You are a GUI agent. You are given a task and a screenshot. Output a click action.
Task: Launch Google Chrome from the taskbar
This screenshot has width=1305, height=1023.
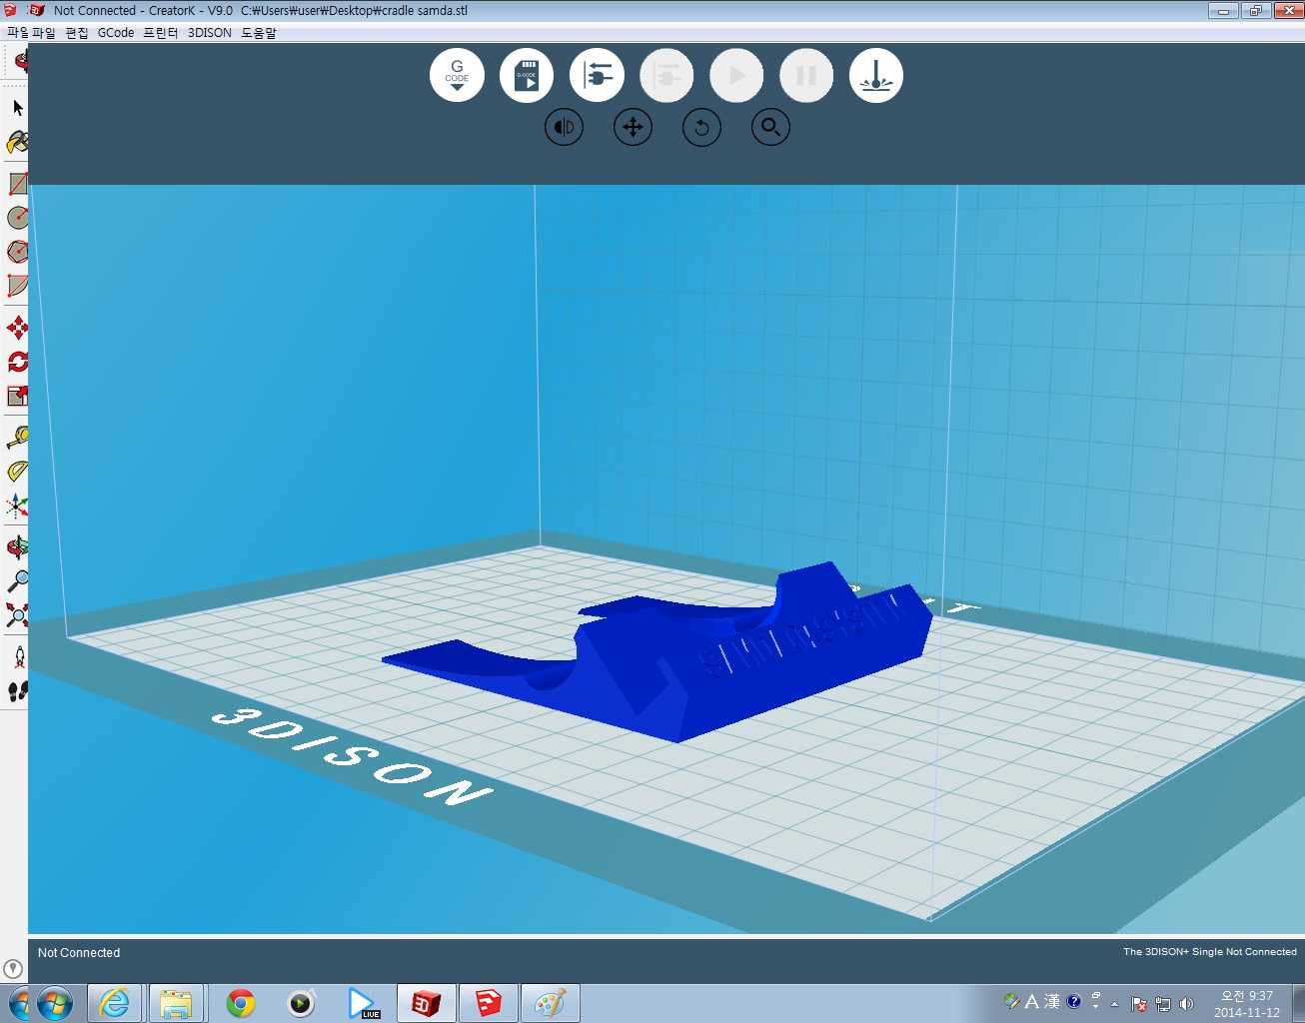pos(240,1003)
